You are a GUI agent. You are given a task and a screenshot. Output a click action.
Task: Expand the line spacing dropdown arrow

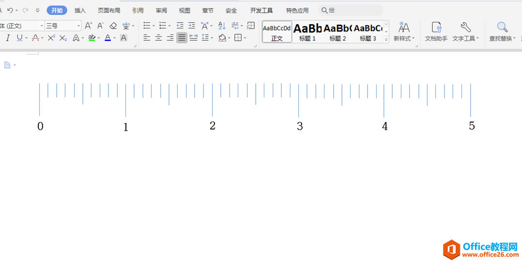(x=212, y=38)
